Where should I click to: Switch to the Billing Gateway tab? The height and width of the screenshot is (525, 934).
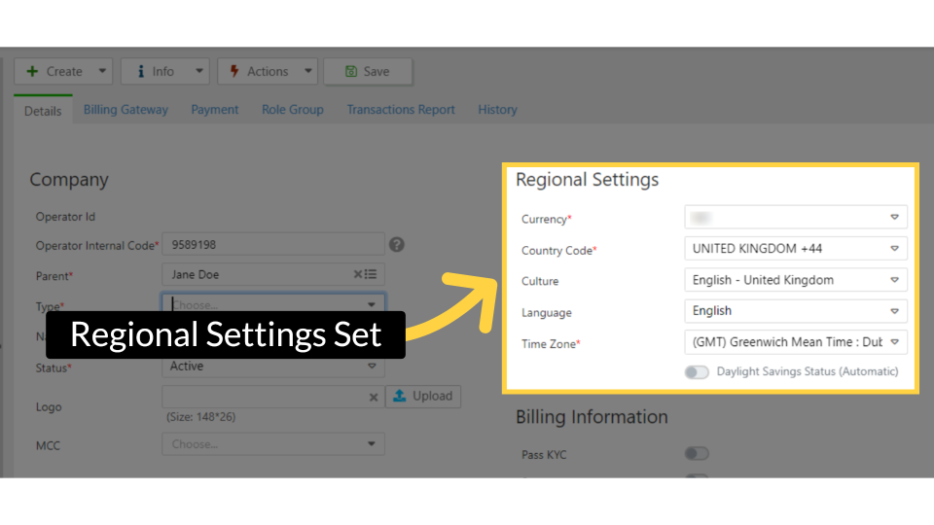pos(126,110)
